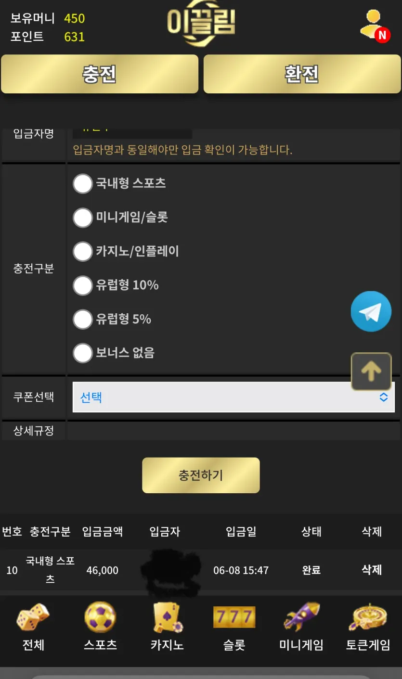Screen dimensions: 402x679
Task: Expand the 쿠폰선택 선택 dropdown
Action: point(233,397)
